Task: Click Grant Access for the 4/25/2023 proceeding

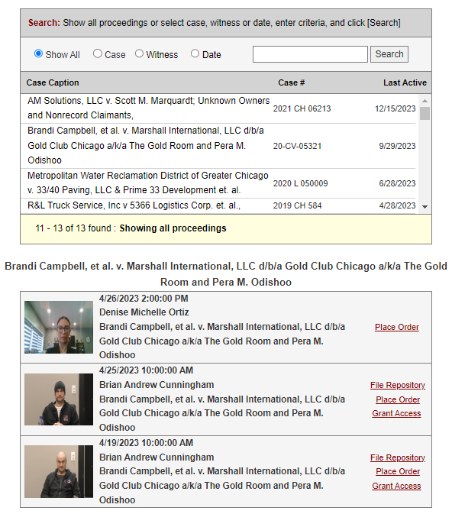Action: click(x=396, y=413)
